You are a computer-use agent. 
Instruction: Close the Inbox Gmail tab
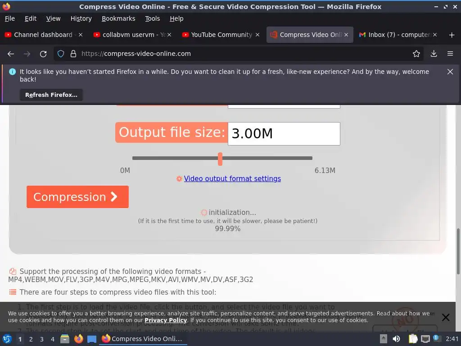[435, 35]
